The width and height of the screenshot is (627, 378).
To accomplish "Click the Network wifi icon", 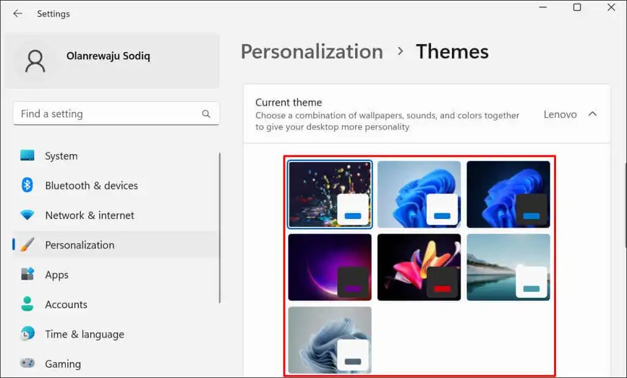I will tap(27, 215).
